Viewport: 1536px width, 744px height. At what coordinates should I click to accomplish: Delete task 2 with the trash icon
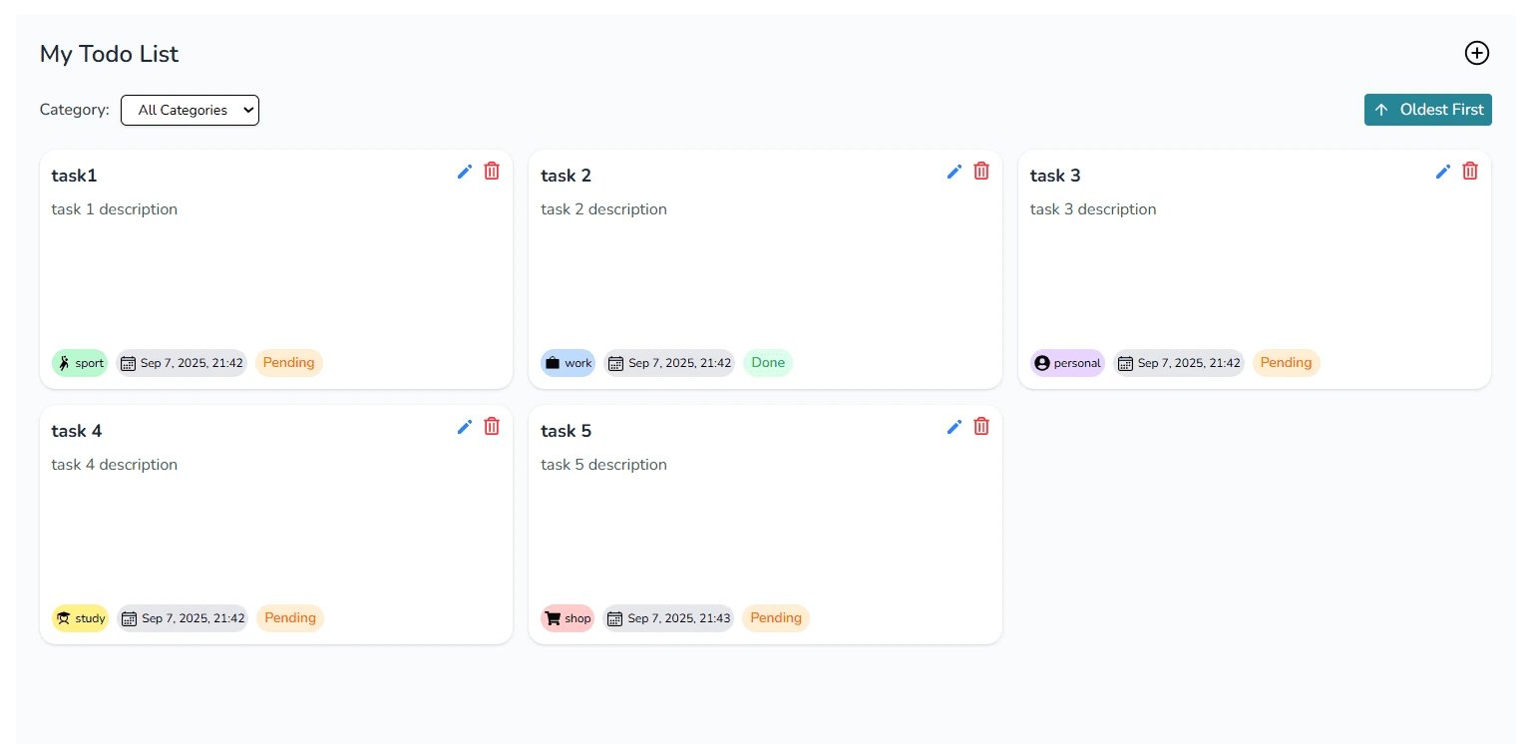click(981, 172)
